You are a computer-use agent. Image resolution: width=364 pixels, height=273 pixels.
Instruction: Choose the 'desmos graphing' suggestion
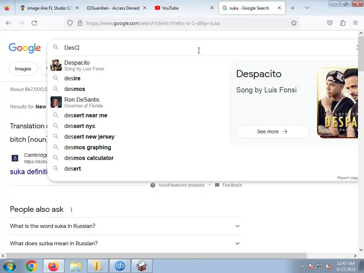139,148
